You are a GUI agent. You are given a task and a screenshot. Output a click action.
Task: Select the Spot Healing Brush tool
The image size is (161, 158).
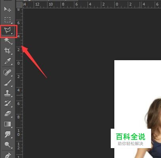pos(8,72)
